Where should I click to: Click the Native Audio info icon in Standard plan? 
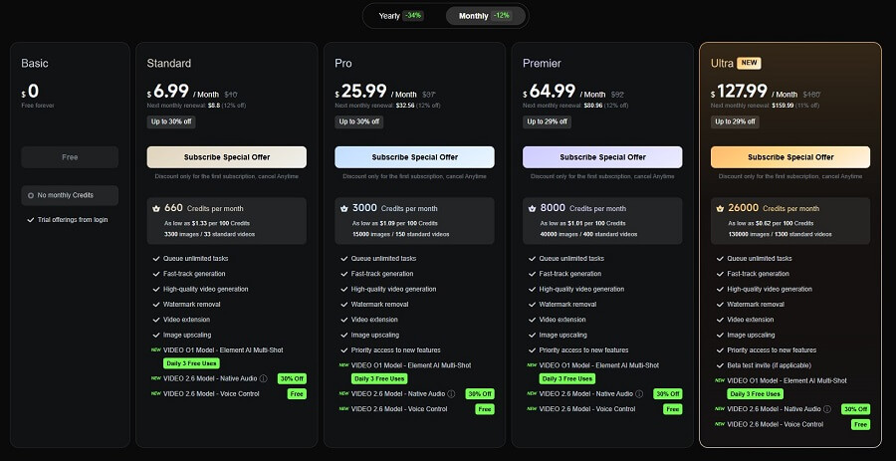pos(262,379)
